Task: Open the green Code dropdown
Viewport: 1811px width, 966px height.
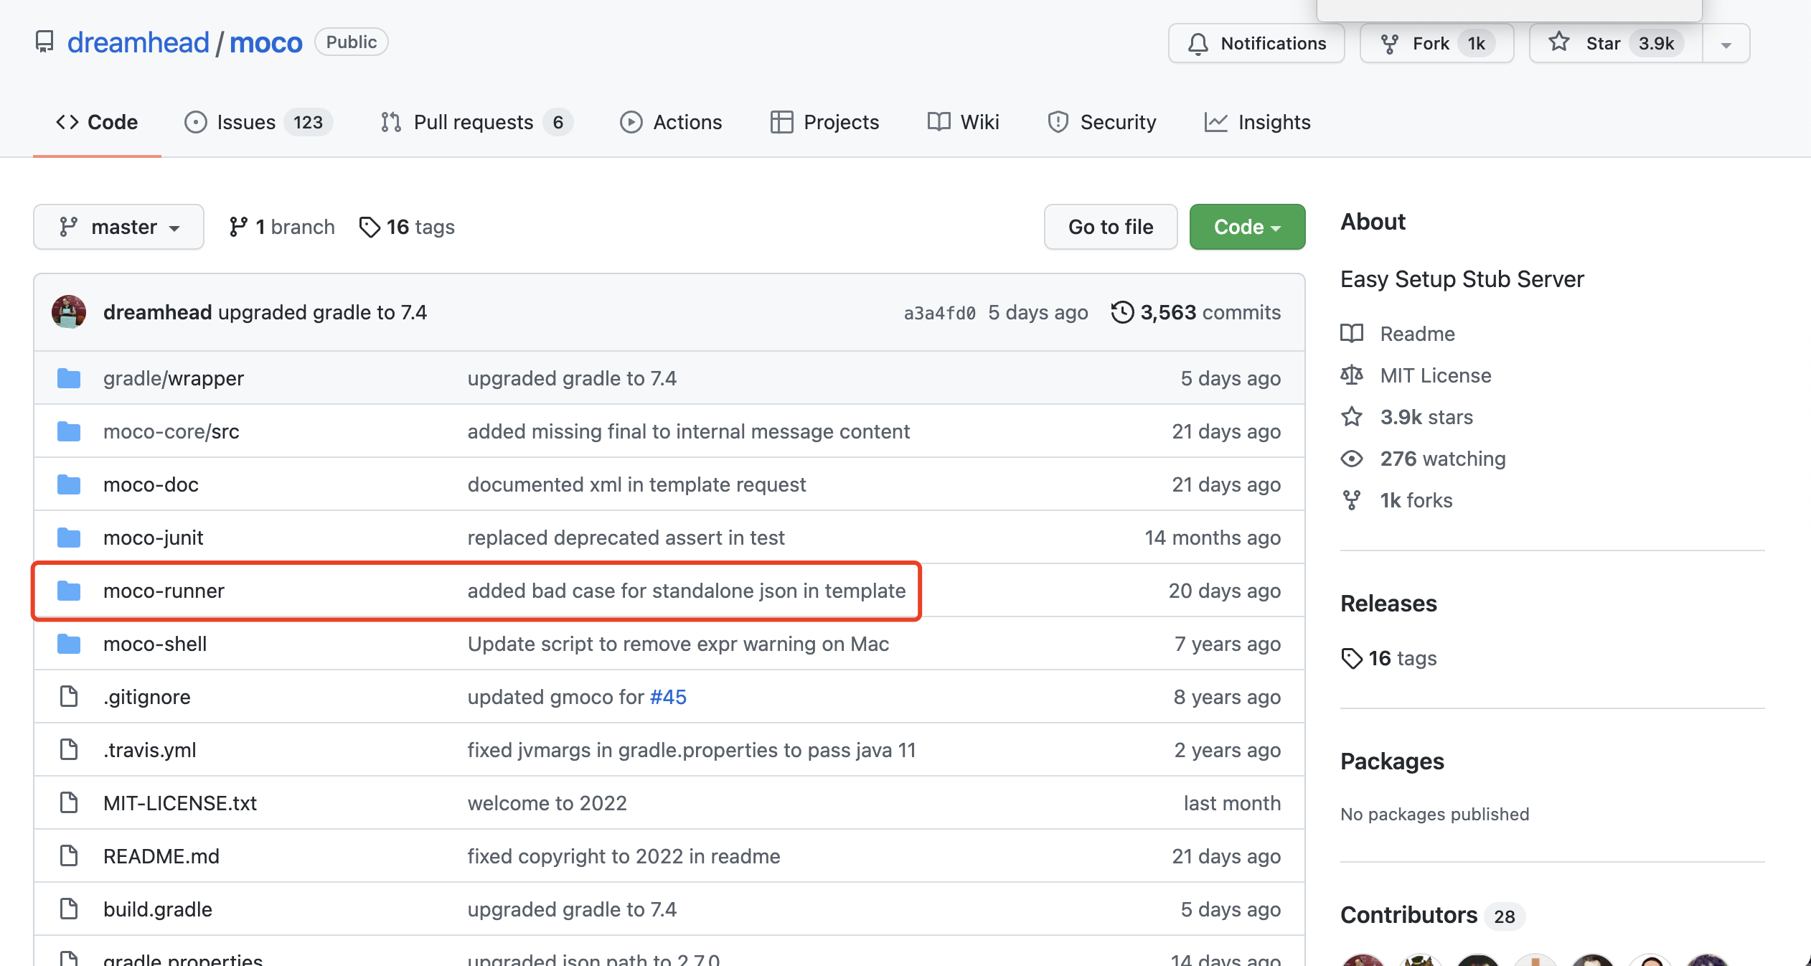Action: pos(1247,227)
